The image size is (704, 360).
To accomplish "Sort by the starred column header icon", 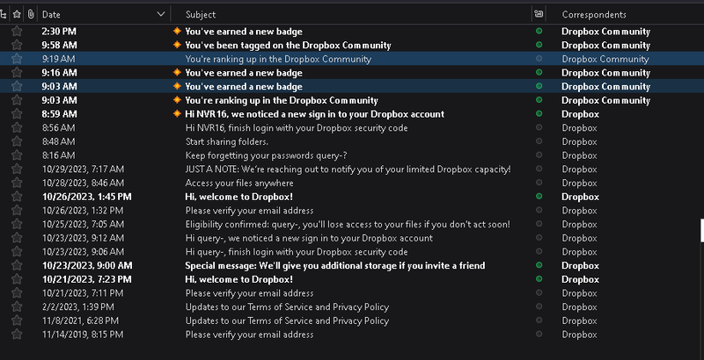I will coord(17,14).
